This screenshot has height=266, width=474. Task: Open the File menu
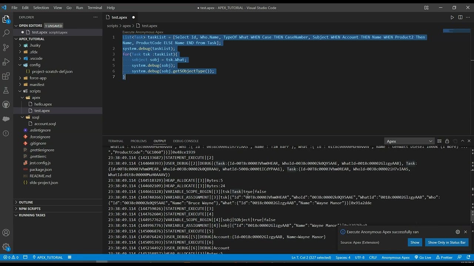pos(14,7)
